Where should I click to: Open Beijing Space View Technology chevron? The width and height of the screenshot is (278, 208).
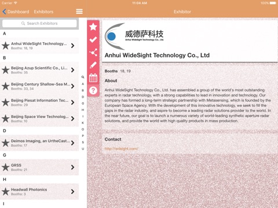(73, 118)
